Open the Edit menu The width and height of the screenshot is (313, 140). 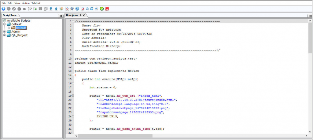coord(10,3)
